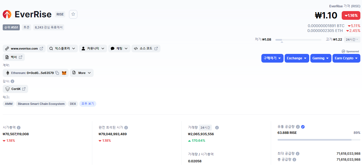The width and height of the screenshot is (362, 165).
Task: Select the DEX tag
Action: [73, 104]
